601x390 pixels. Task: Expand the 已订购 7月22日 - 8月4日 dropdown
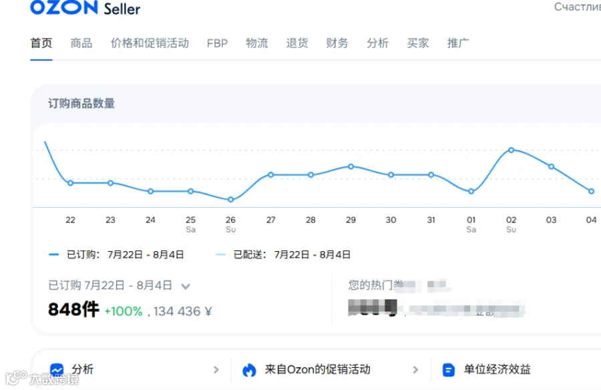pyautogui.click(x=186, y=286)
